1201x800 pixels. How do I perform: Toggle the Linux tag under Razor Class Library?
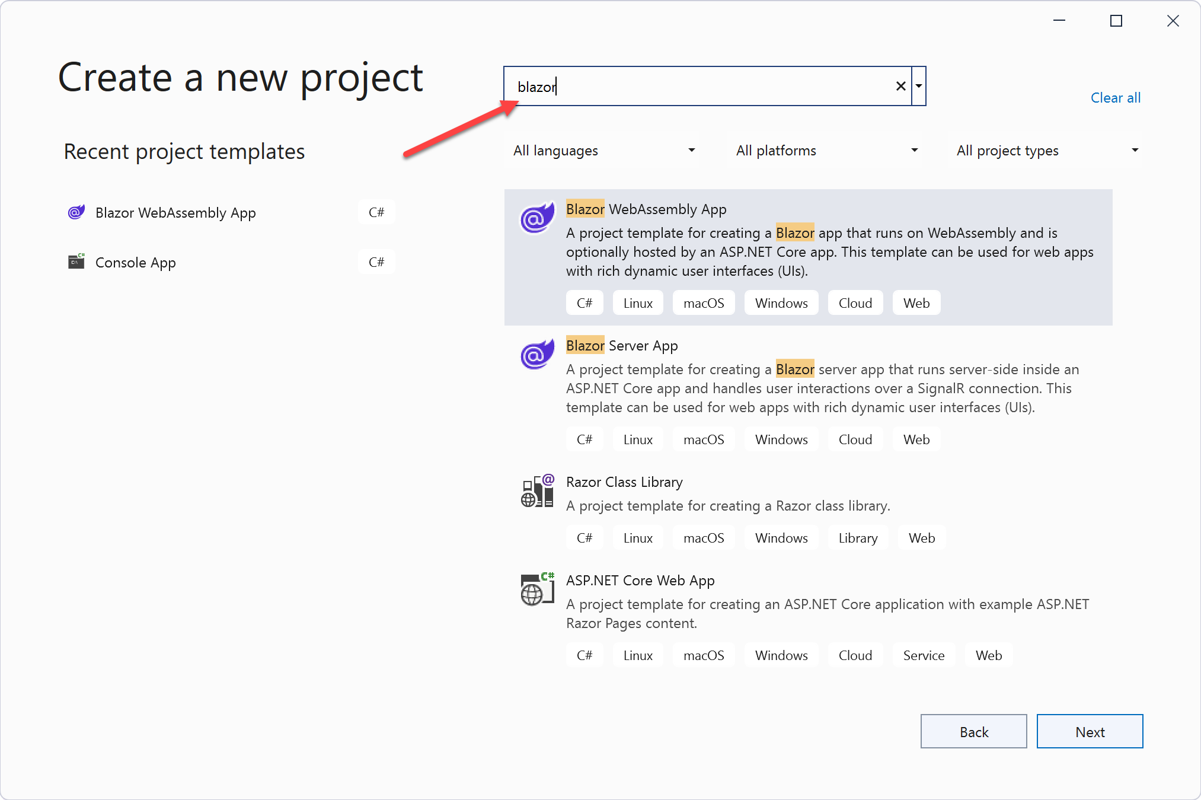[x=637, y=537]
